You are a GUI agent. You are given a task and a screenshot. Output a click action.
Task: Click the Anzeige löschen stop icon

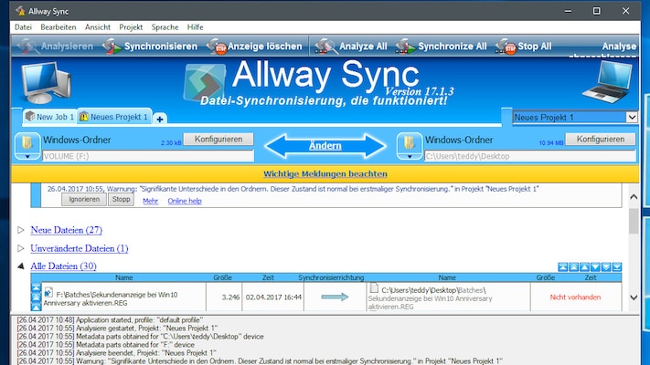218,46
